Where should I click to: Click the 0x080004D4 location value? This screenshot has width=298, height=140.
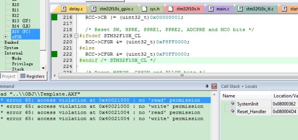284,112
